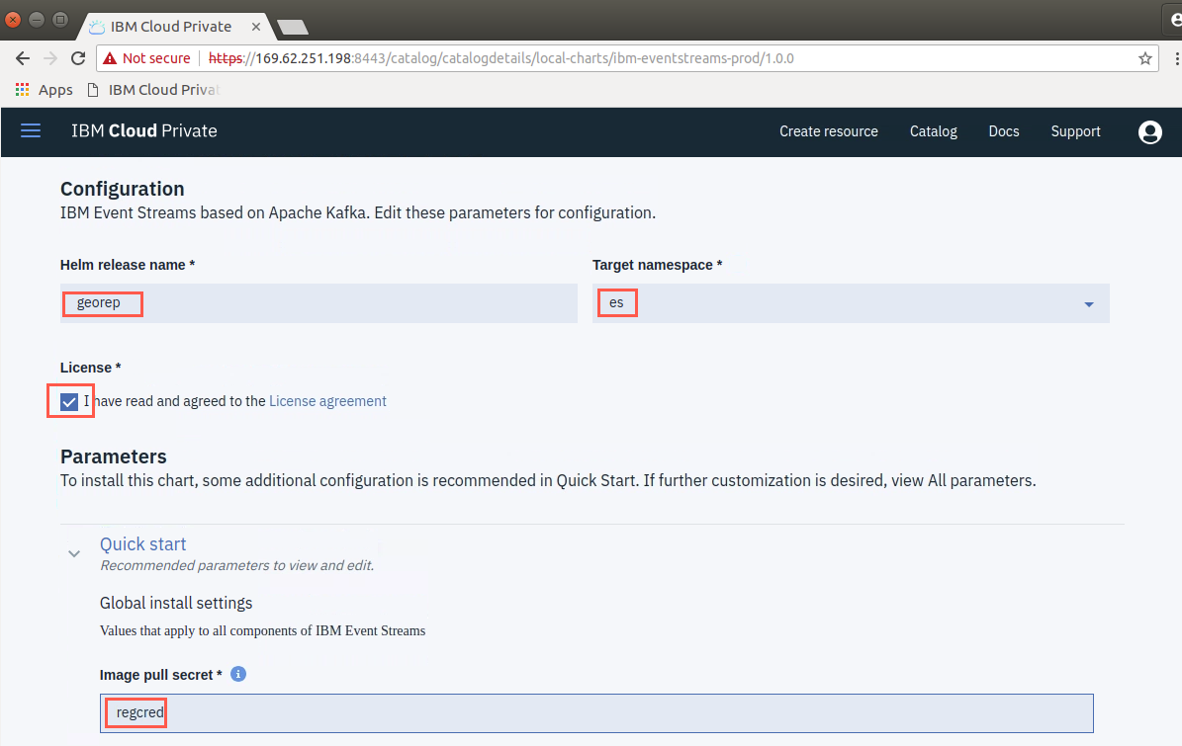Screen dimensions: 1182x746
Task: Click the Image pull secret info icon
Action: pyautogui.click(x=238, y=674)
